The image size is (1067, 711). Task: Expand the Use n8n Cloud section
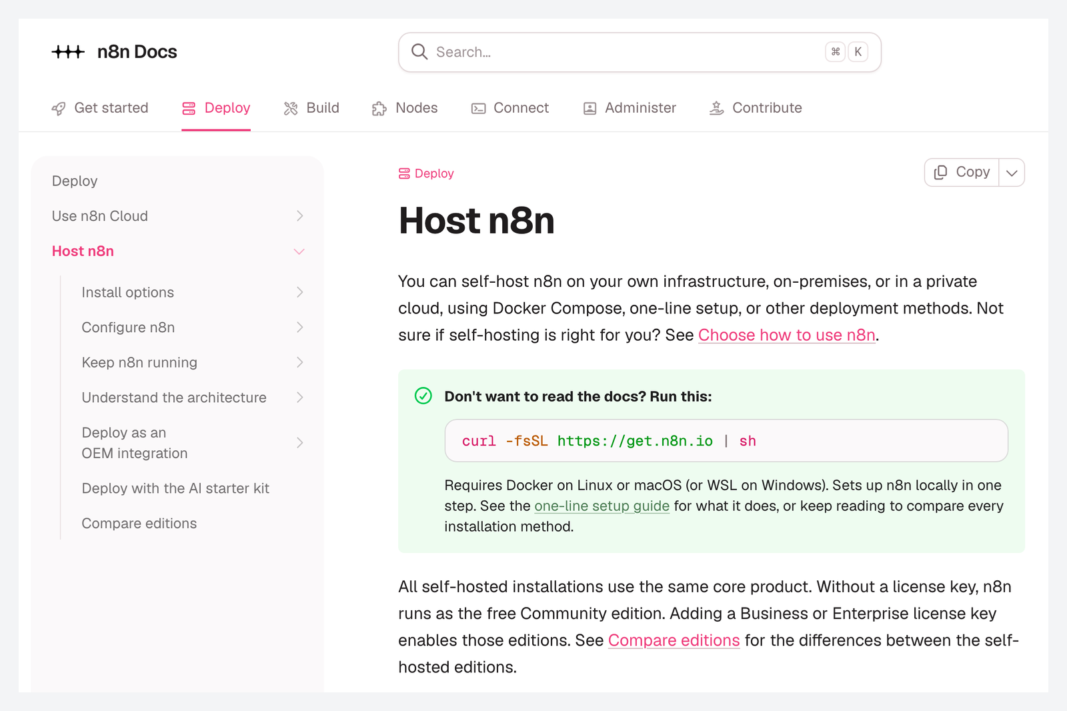pyautogui.click(x=299, y=216)
